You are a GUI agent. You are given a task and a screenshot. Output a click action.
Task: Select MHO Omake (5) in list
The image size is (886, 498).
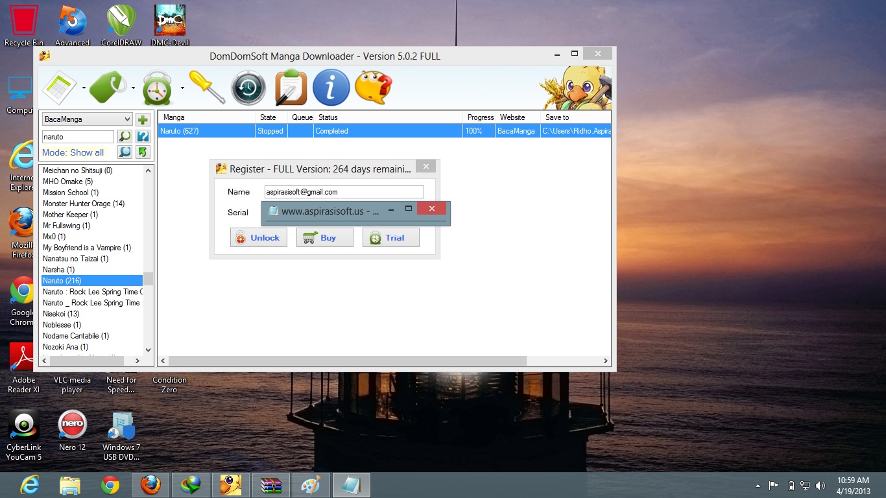92,182
